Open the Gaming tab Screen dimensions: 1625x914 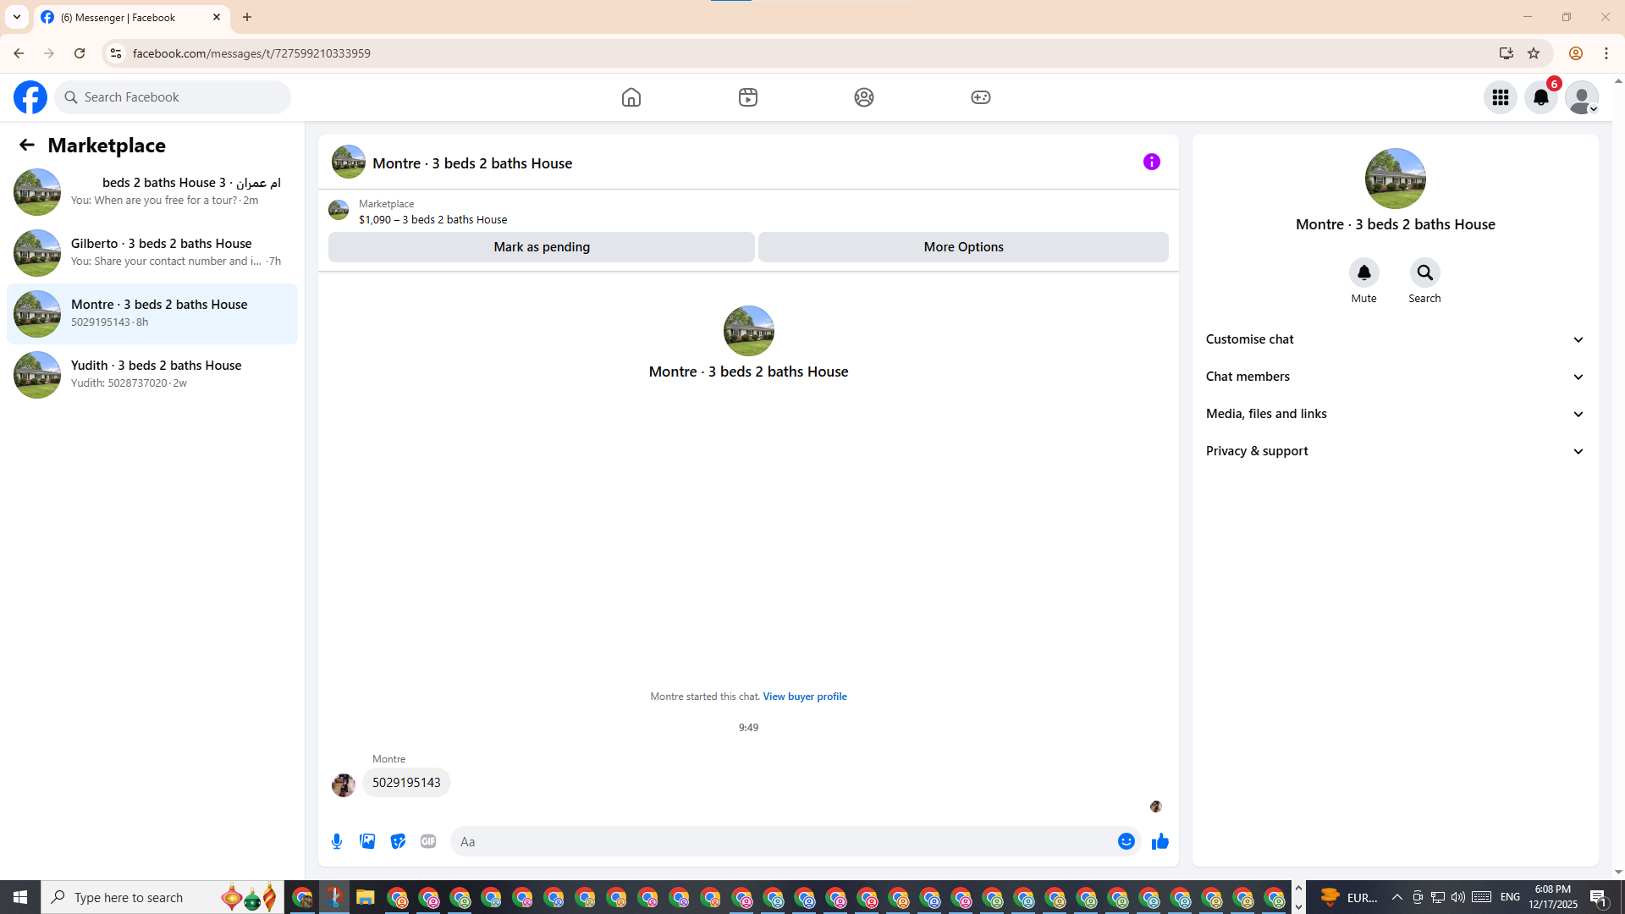[x=980, y=97]
